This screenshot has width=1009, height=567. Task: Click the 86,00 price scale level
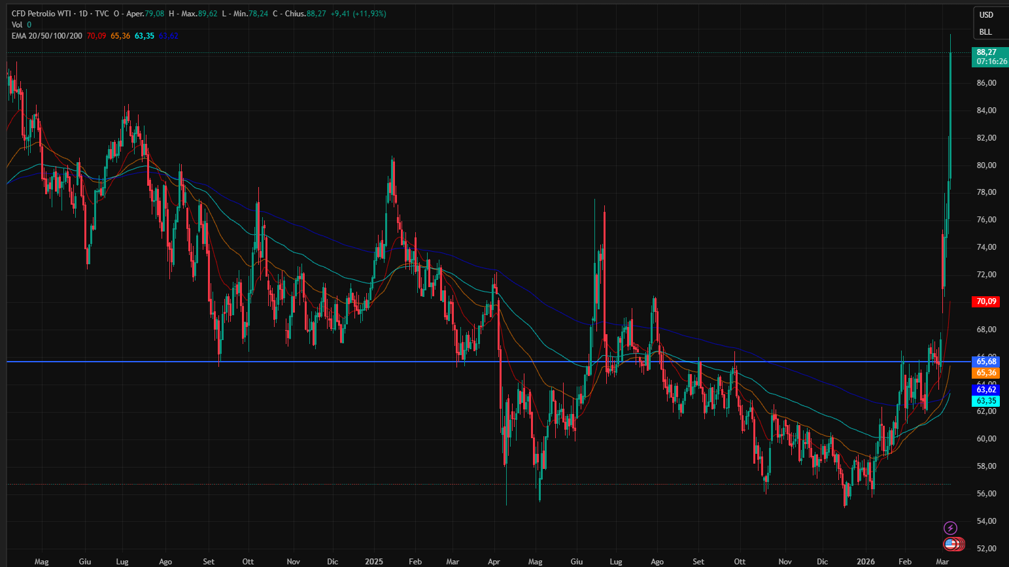coord(986,83)
